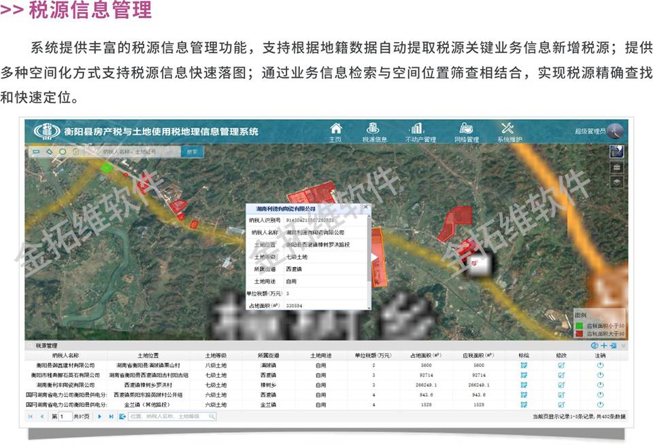Click 注销 power icon in third row
This screenshot has height=445, width=653.
pyautogui.click(x=600, y=385)
